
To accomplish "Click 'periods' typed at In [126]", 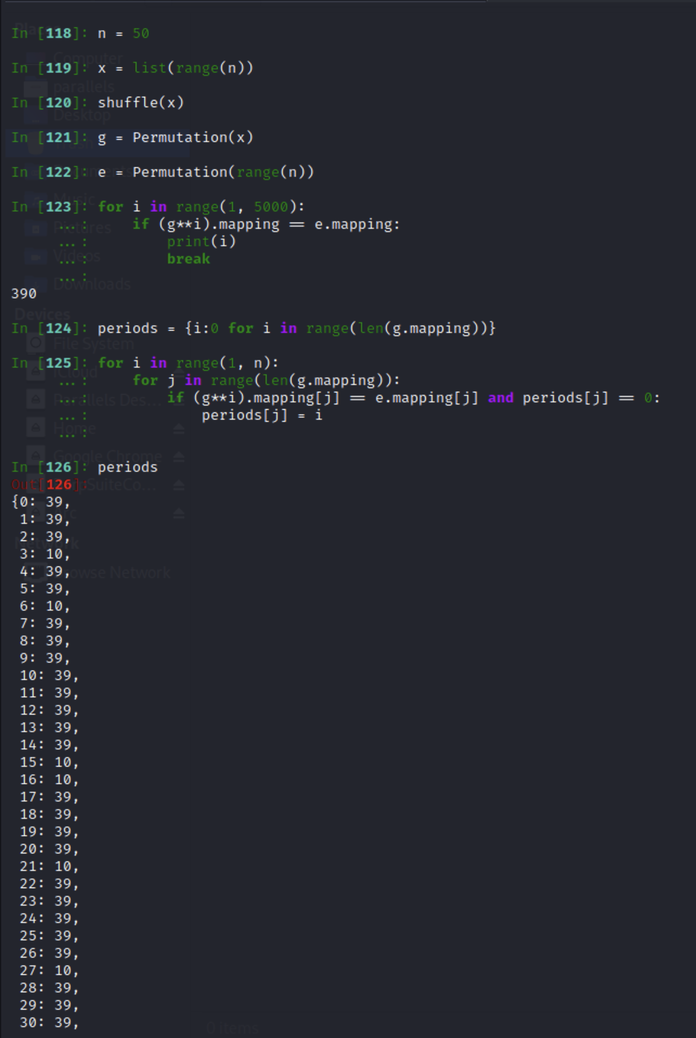I will [127, 467].
